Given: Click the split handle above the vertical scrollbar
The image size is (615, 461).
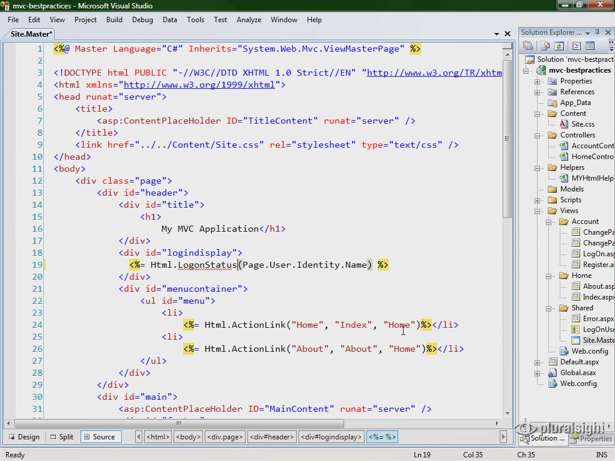Looking at the screenshot, I should point(507,46).
